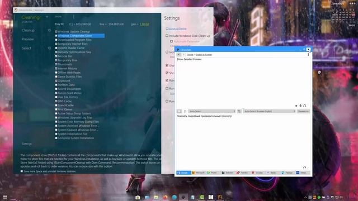Go forward in QTranslate history
The height and width of the screenshot is (201, 358).
pos(183,55)
